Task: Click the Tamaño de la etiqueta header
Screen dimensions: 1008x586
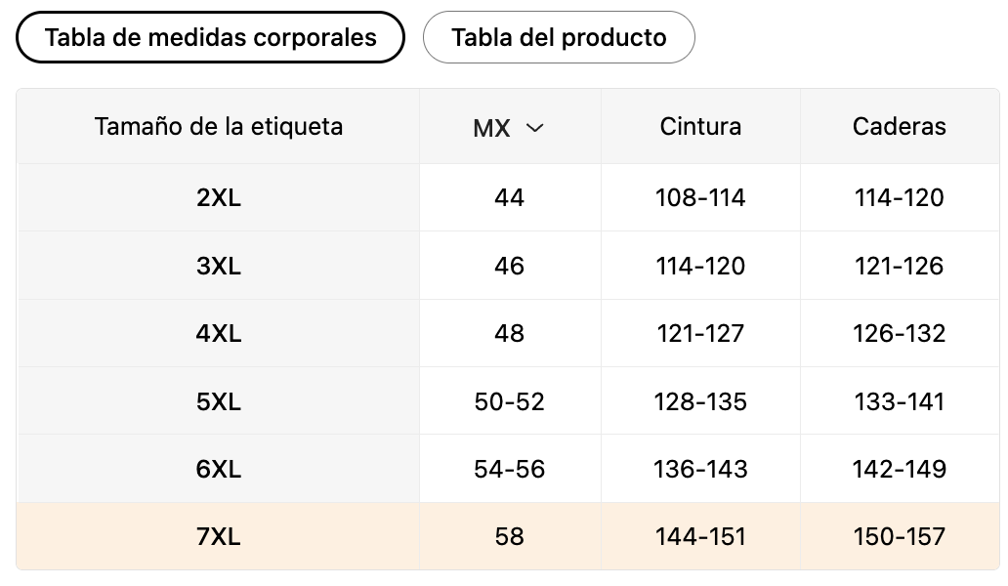Action: pyautogui.click(x=219, y=126)
